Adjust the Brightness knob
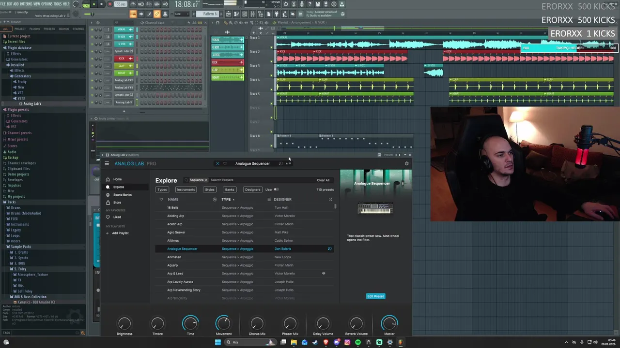Screen dimensions: 620x348 [x=124, y=323]
